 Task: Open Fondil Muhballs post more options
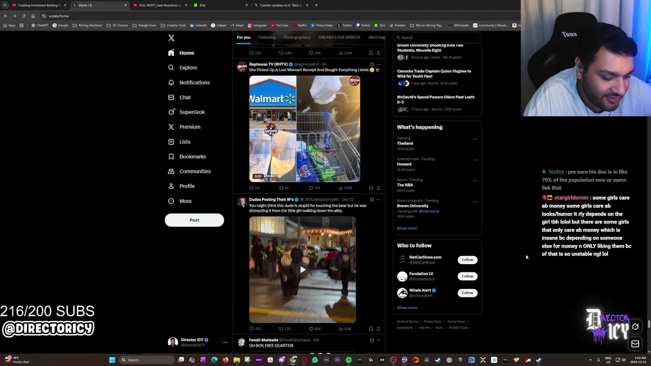coord(378,340)
